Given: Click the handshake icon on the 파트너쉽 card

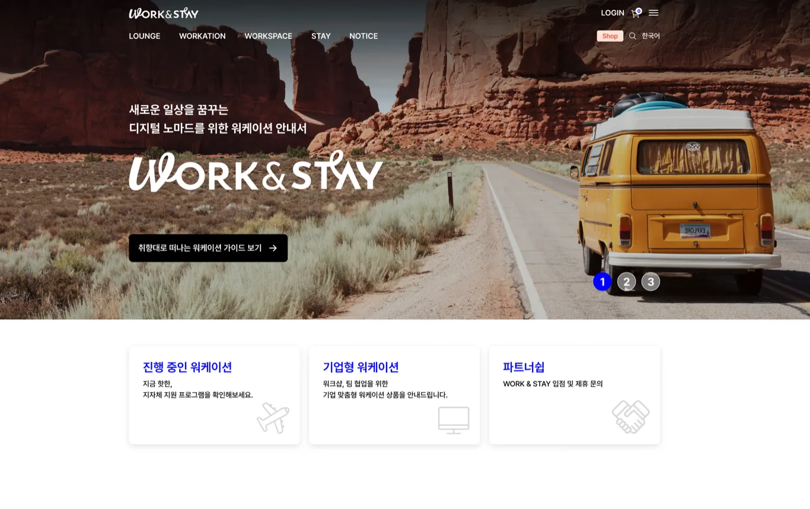Looking at the screenshot, I should coord(631,416).
